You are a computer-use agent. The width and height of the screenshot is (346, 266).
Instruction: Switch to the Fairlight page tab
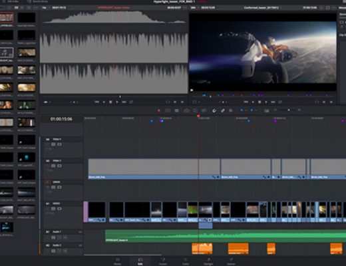click(x=208, y=261)
